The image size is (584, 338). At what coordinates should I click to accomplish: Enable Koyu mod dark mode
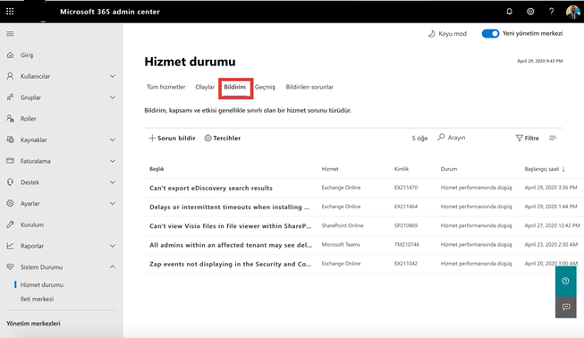tap(447, 33)
